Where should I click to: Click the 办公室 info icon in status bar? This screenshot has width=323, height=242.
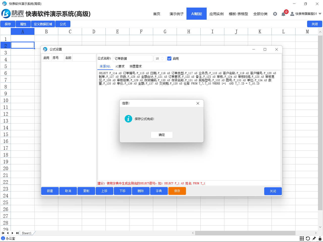pos(3,238)
